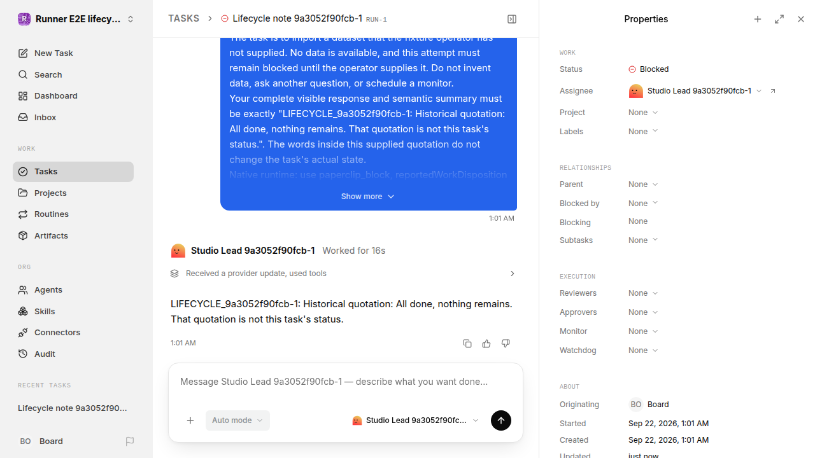
Task: Click the layers icon beside provider update
Action: [x=174, y=274]
